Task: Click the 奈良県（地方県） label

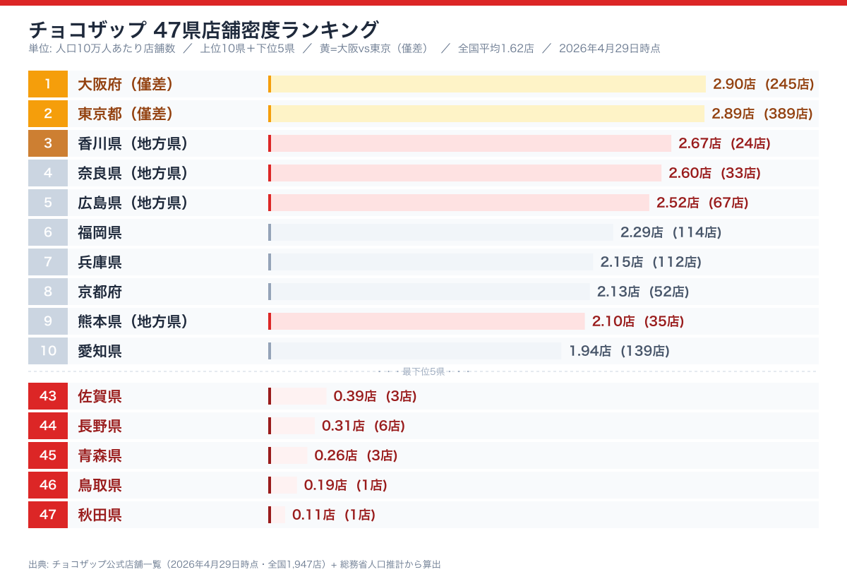Action: tap(133, 173)
